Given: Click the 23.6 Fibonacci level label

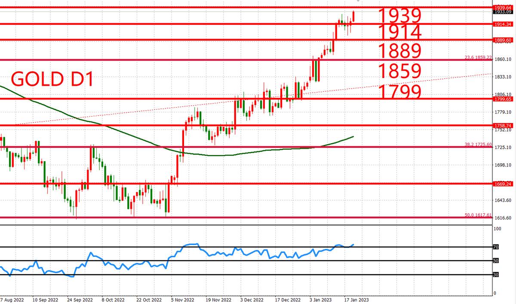Looking at the screenshot, I should tap(478, 57).
